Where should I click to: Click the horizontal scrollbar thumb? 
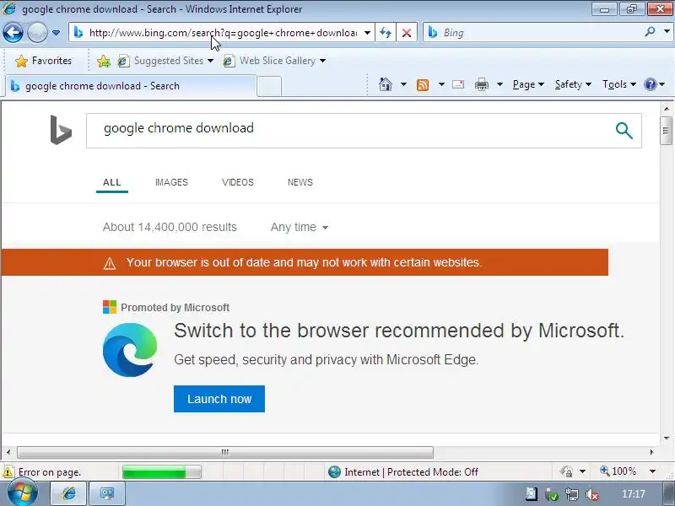(225, 452)
